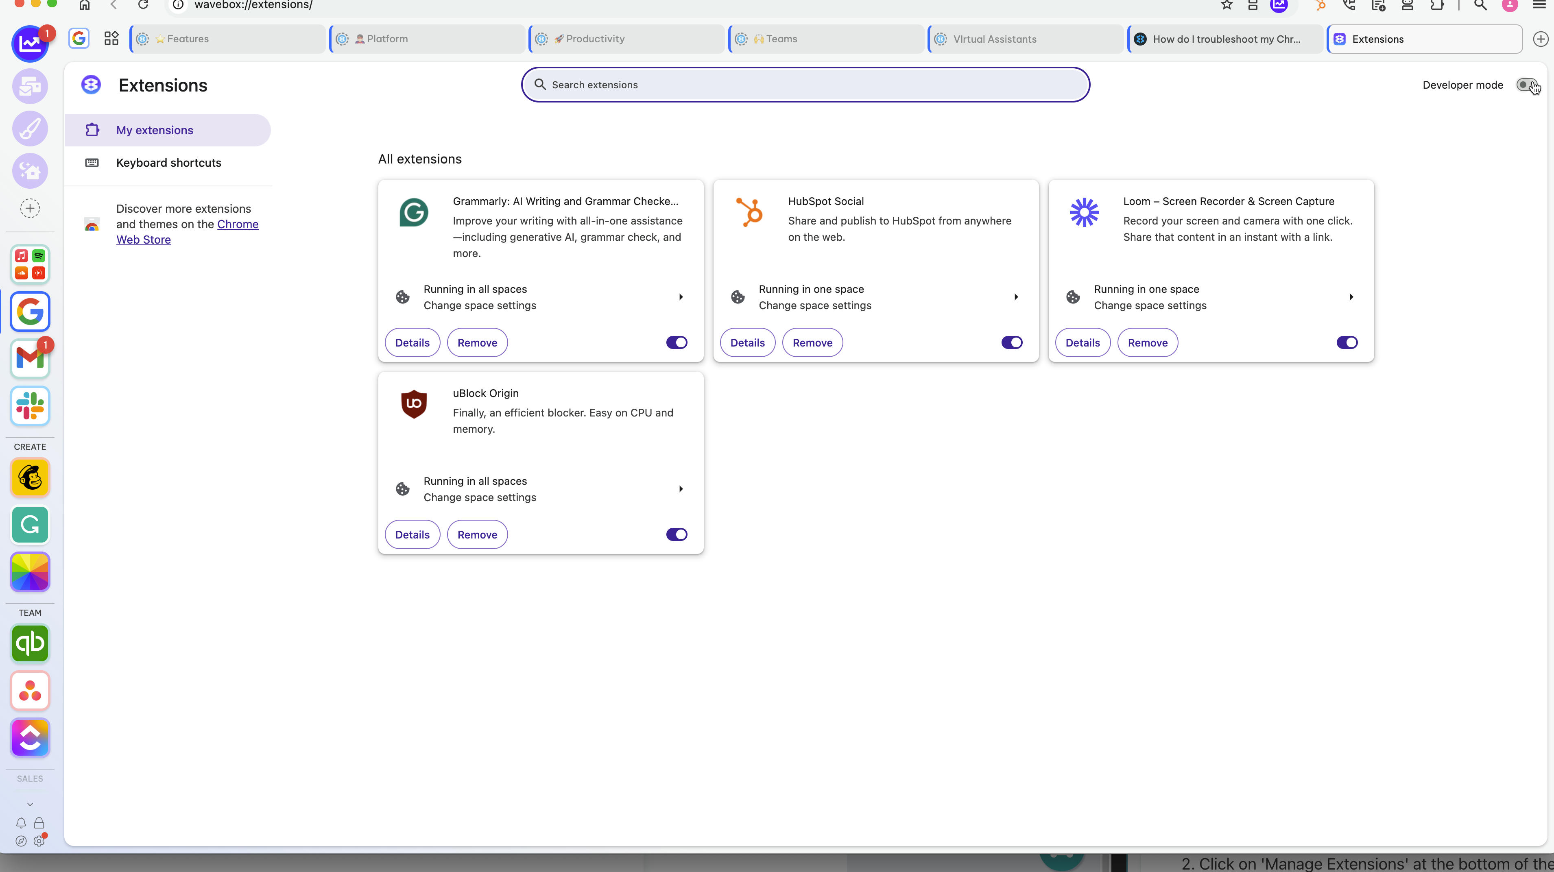Disable the HubSpot Social extension toggle
The height and width of the screenshot is (872, 1554).
tap(1012, 342)
